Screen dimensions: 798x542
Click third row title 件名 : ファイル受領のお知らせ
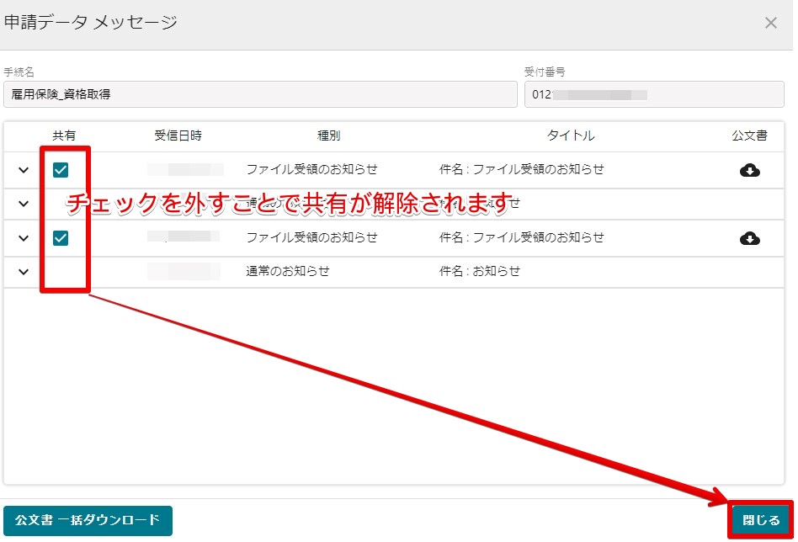(521, 237)
